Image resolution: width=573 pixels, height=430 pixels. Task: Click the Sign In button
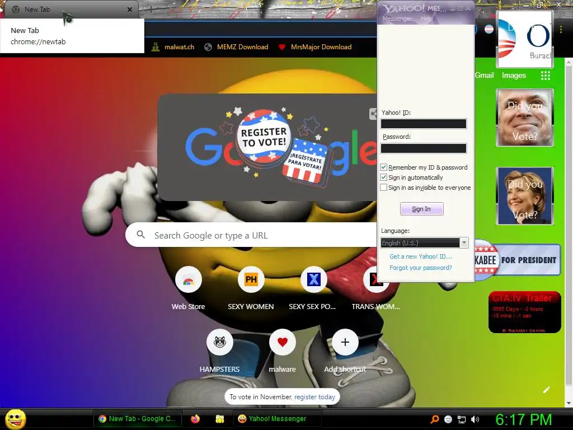pyautogui.click(x=422, y=209)
